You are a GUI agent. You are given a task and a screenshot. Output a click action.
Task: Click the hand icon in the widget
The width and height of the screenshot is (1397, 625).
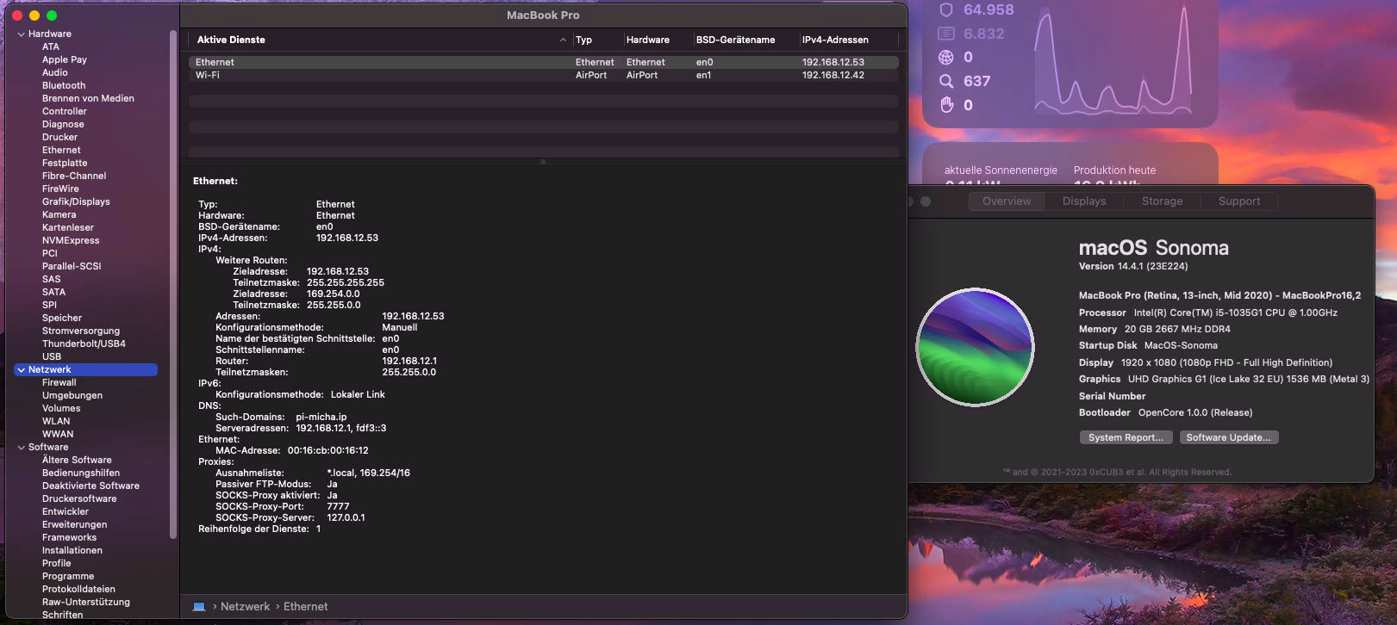(x=946, y=105)
